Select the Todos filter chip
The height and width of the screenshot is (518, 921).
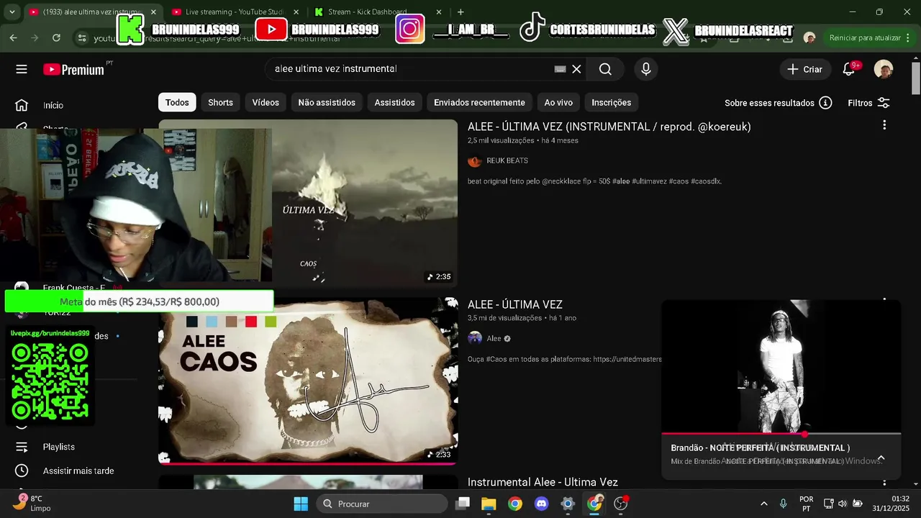pyautogui.click(x=177, y=102)
